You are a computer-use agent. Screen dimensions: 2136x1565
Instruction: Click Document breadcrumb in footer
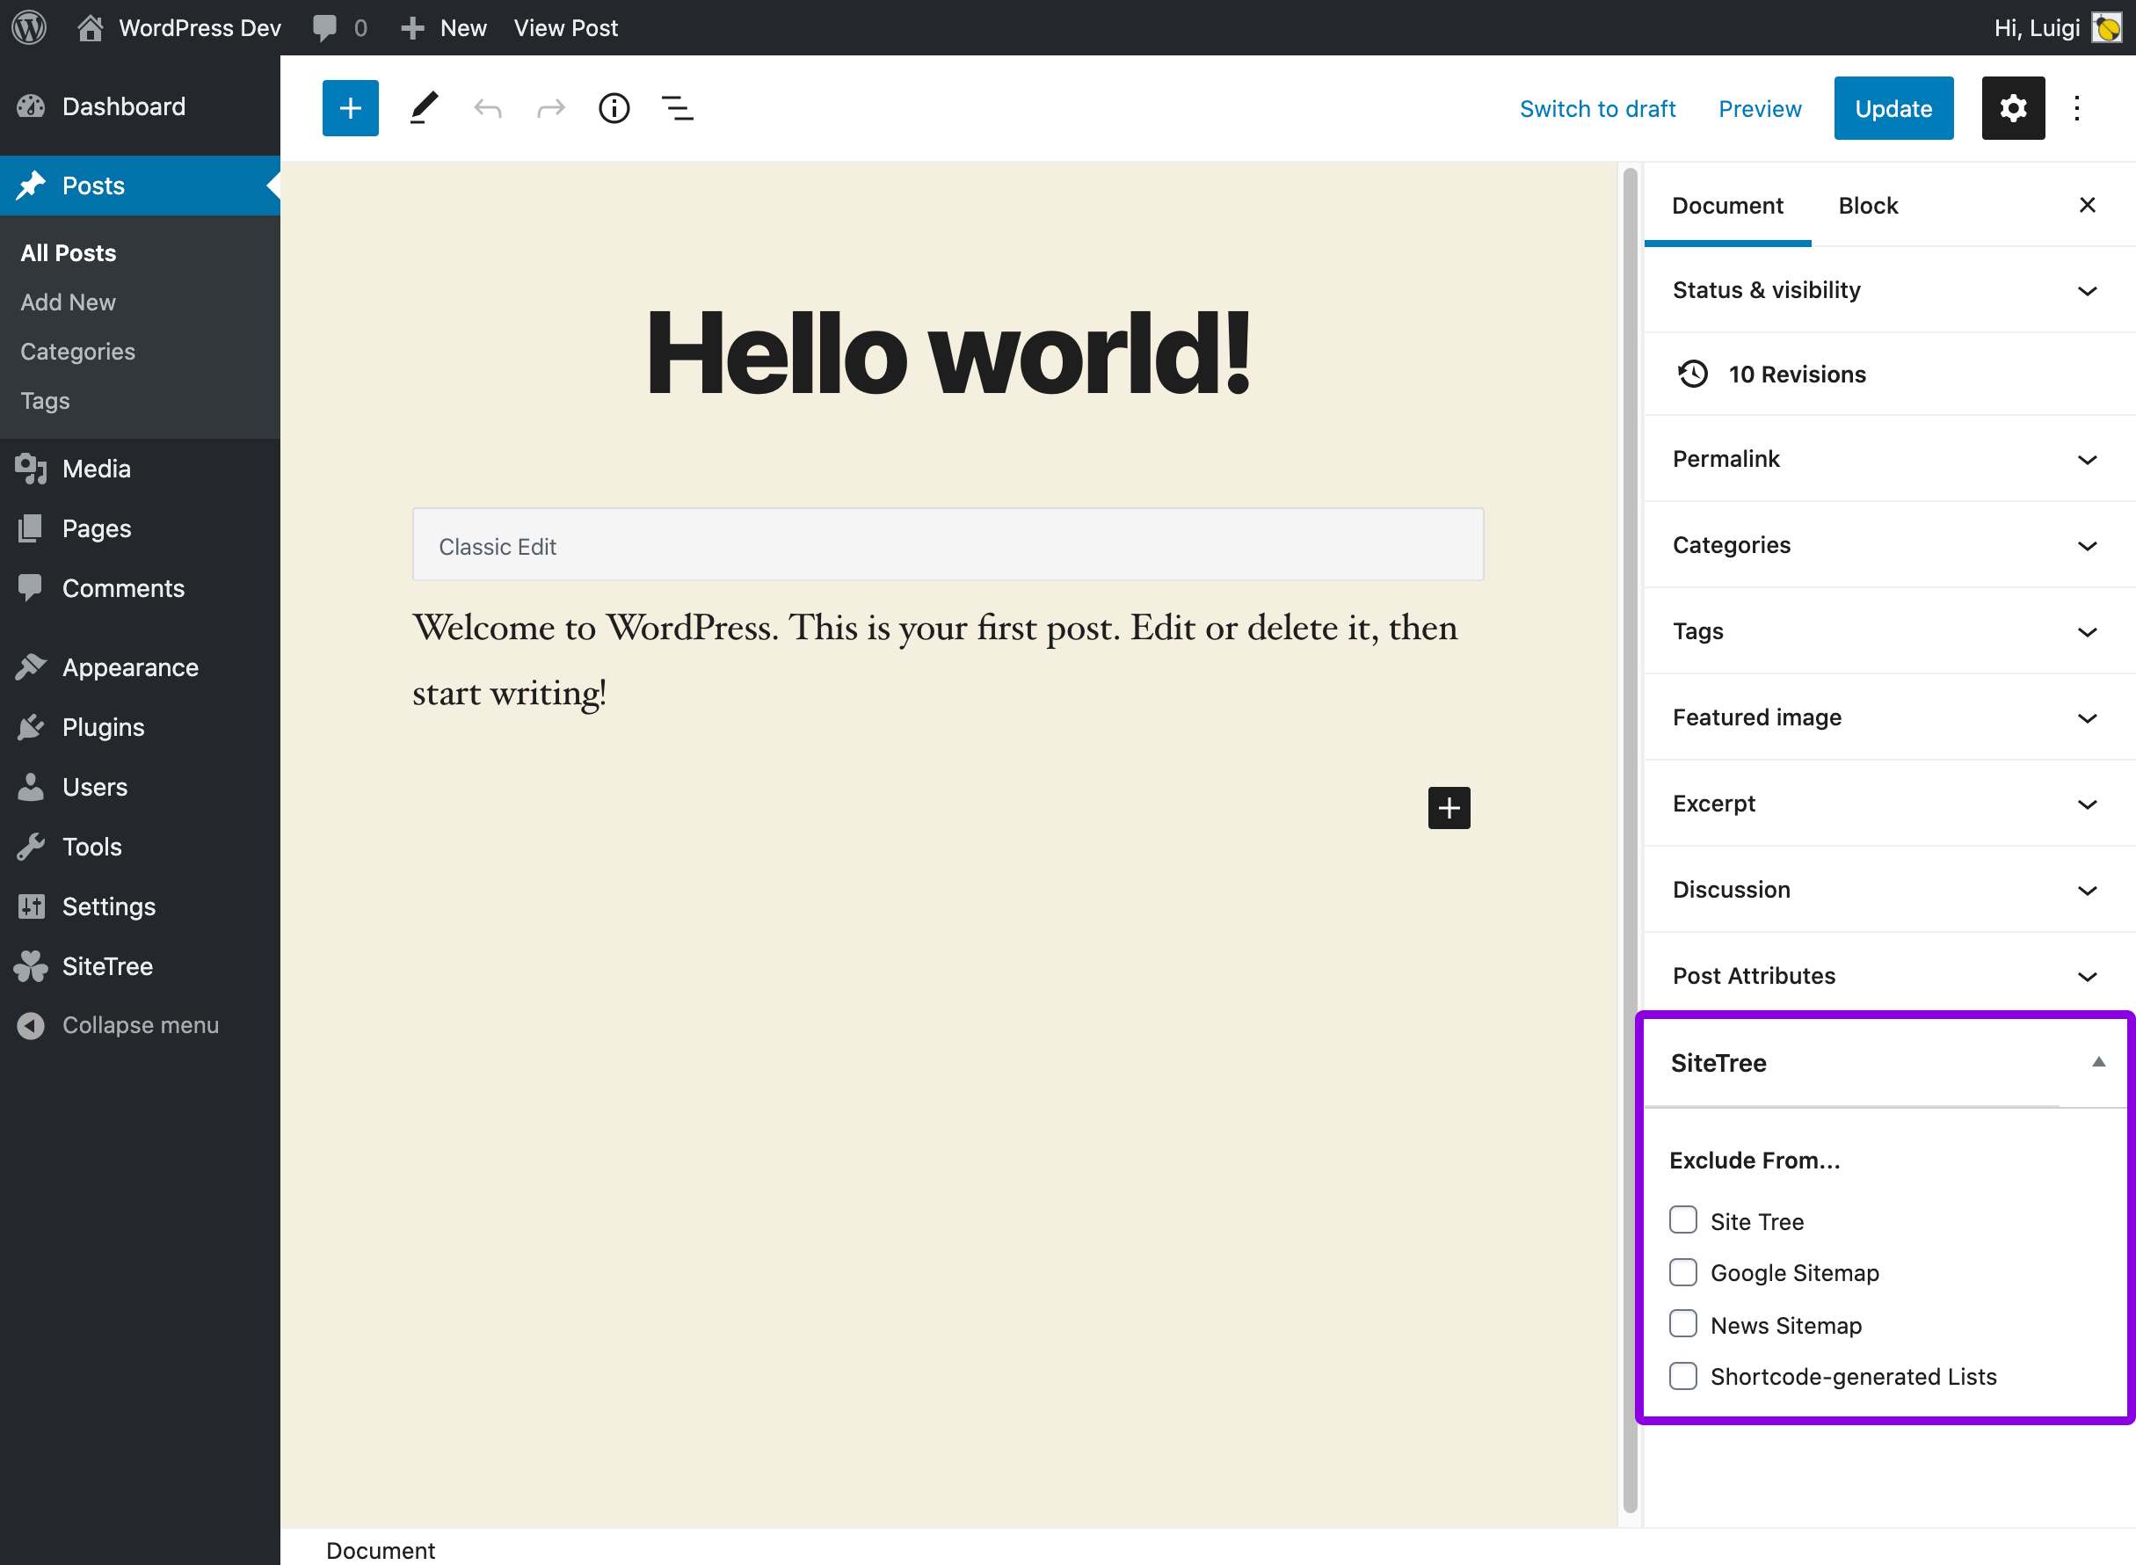(380, 1551)
